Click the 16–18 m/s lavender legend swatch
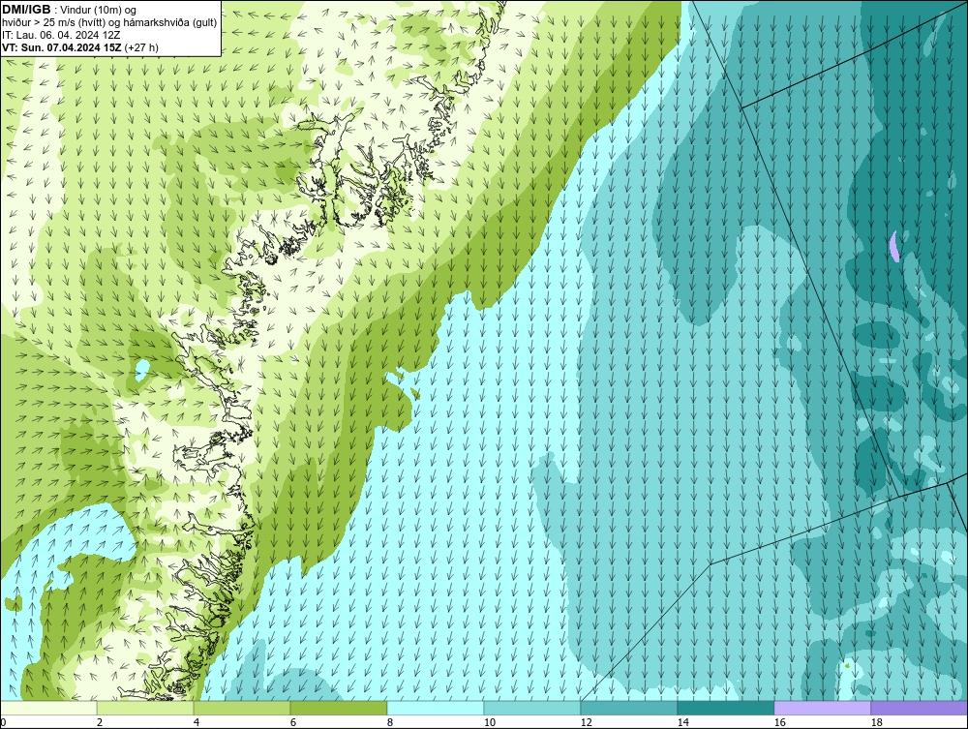 tap(822, 708)
